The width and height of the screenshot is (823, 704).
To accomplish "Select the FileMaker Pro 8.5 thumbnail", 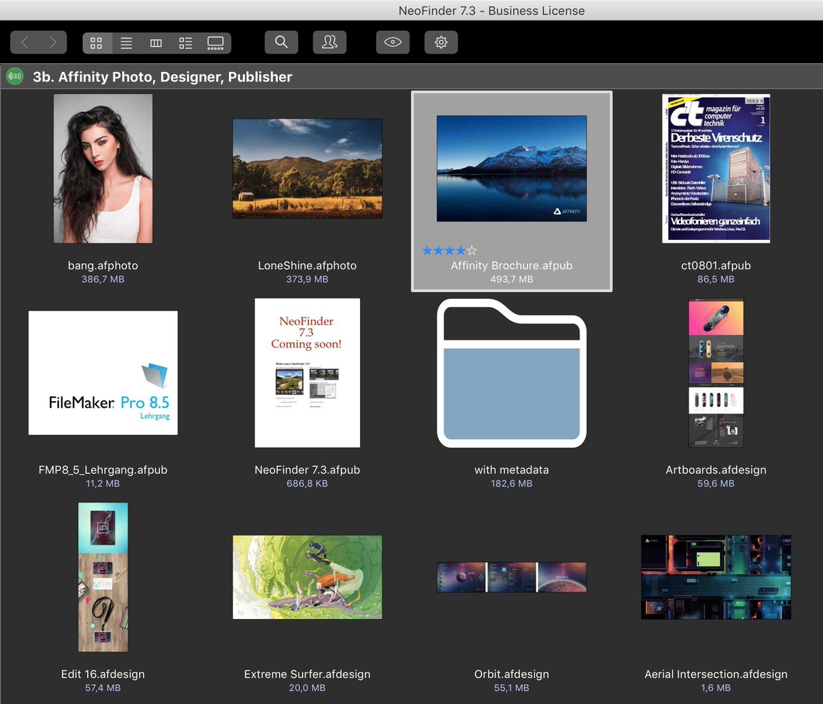I will tap(103, 373).
